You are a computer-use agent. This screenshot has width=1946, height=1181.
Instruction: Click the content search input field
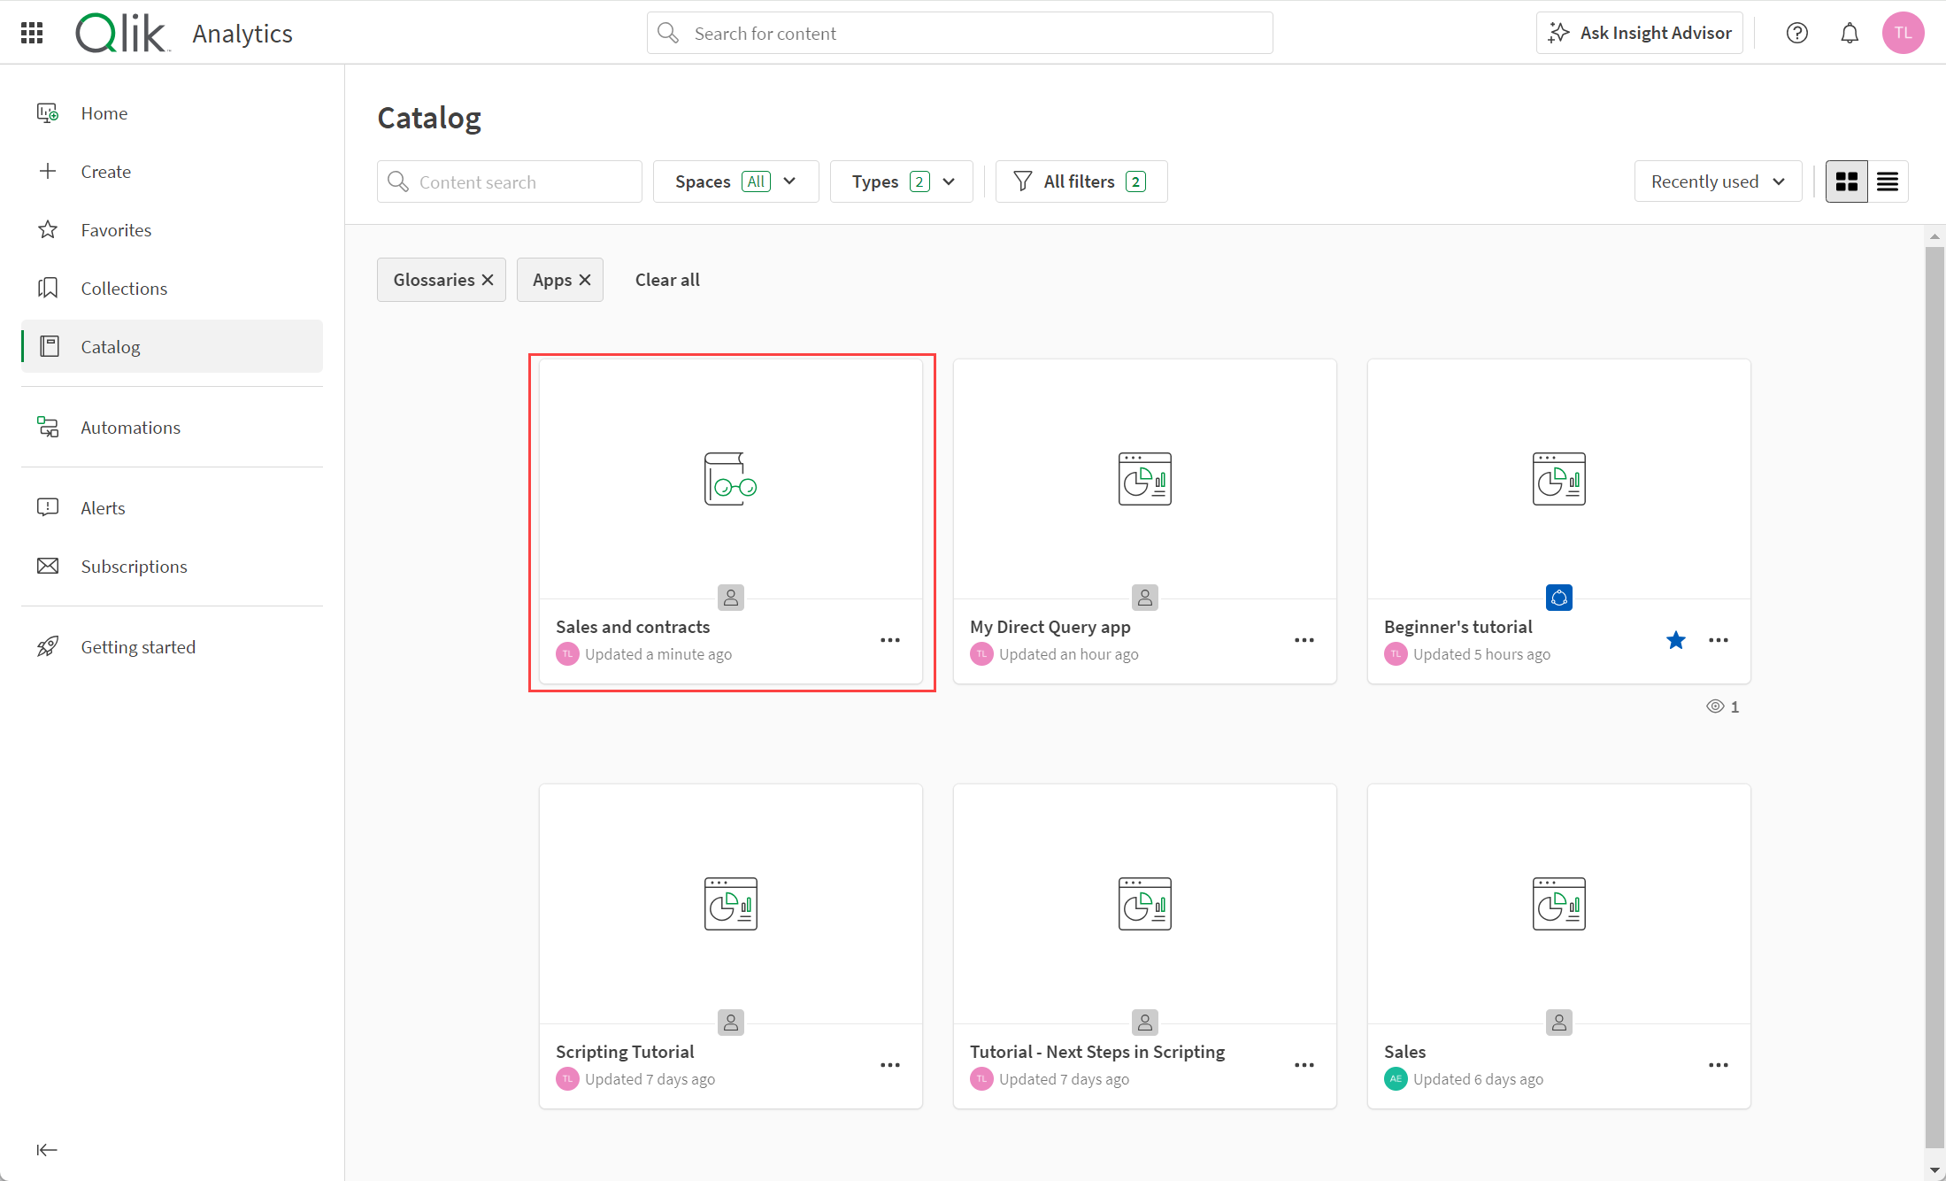tap(509, 181)
